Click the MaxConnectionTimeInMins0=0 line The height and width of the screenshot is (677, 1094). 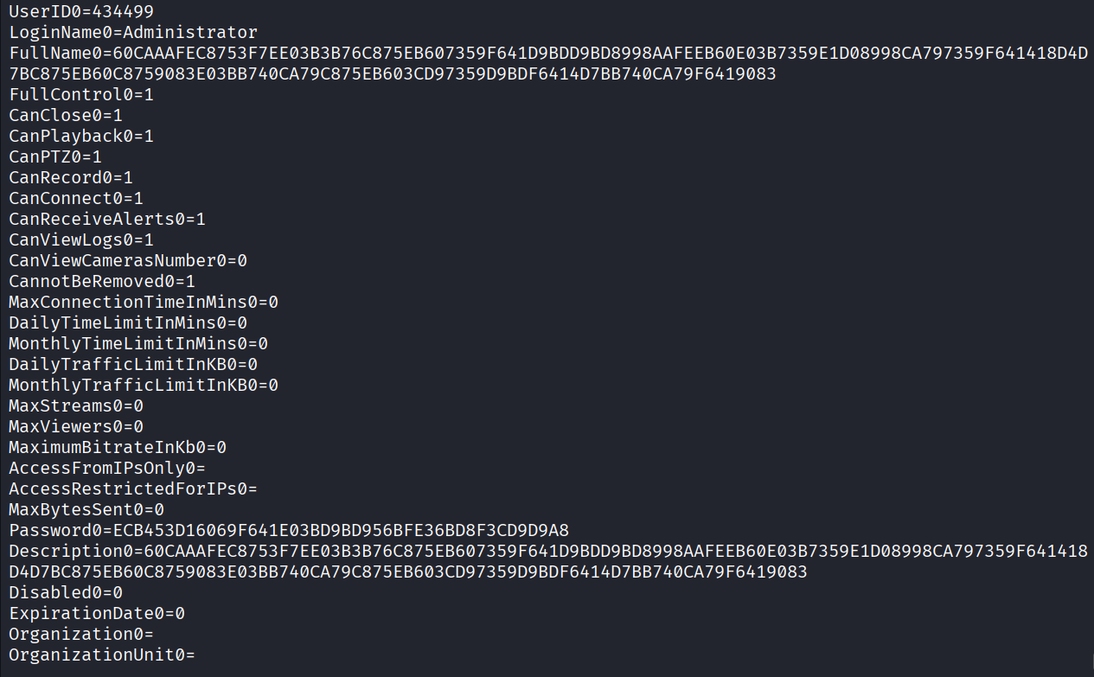pos(144,302)
